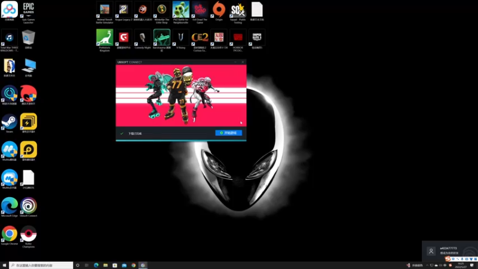The width and height of the screenshot is (478, 269).
Task: Open the Baidu Netdisk desktop icon
Action: [10, 11]
